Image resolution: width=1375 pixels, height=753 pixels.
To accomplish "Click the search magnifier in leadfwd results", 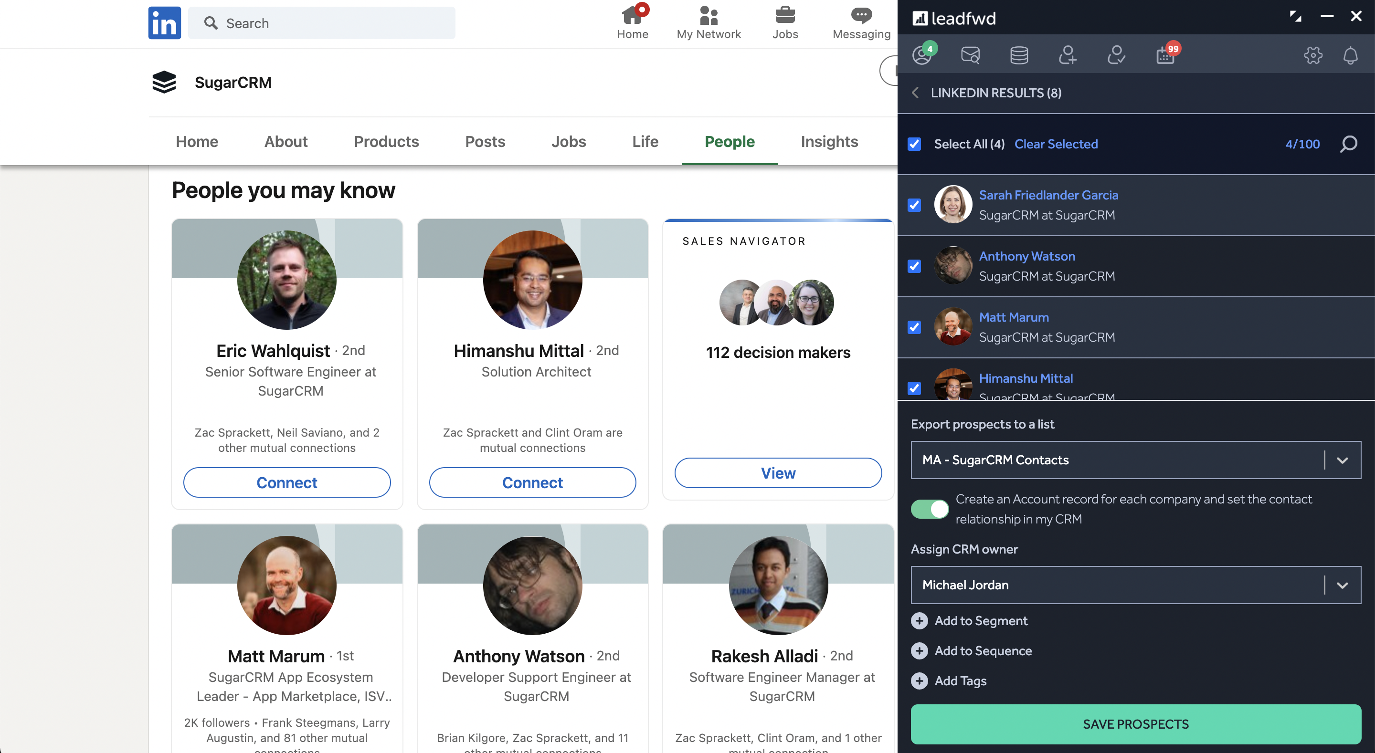I will 1348,144.
